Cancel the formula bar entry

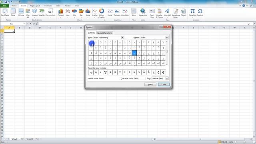coord(30,24)
